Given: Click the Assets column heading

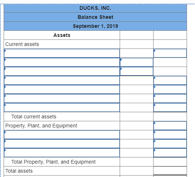Looking at the screenshot, I should tap(62, 35).
